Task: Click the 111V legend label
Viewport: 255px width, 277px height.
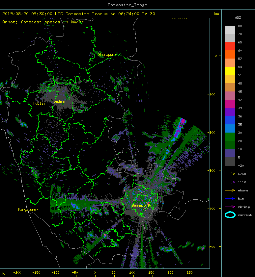Action: point(242,182)
